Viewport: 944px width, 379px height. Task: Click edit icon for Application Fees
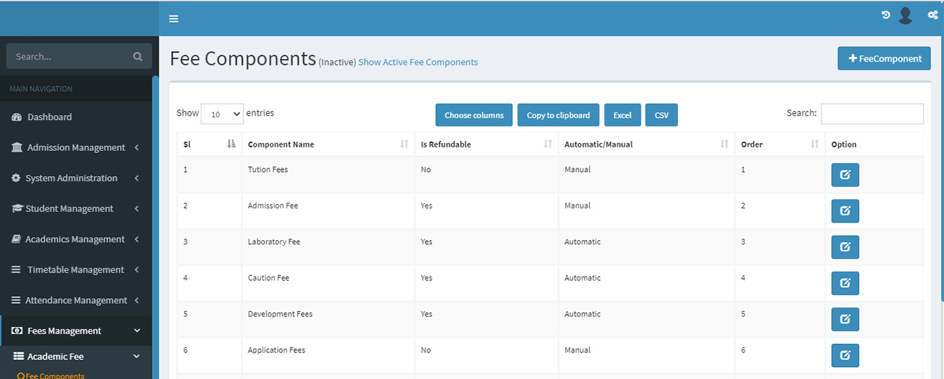[x=845, y=355]
